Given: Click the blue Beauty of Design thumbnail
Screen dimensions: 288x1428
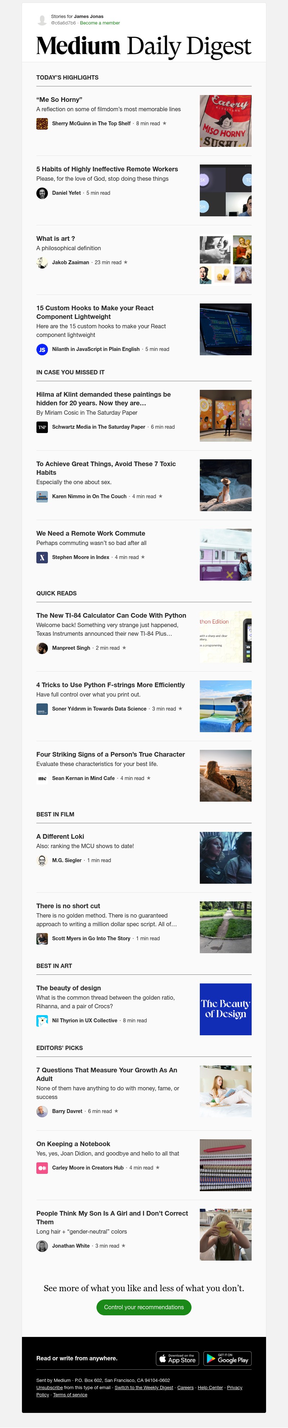Looking at the screenshot, I should coord(225,1009).
